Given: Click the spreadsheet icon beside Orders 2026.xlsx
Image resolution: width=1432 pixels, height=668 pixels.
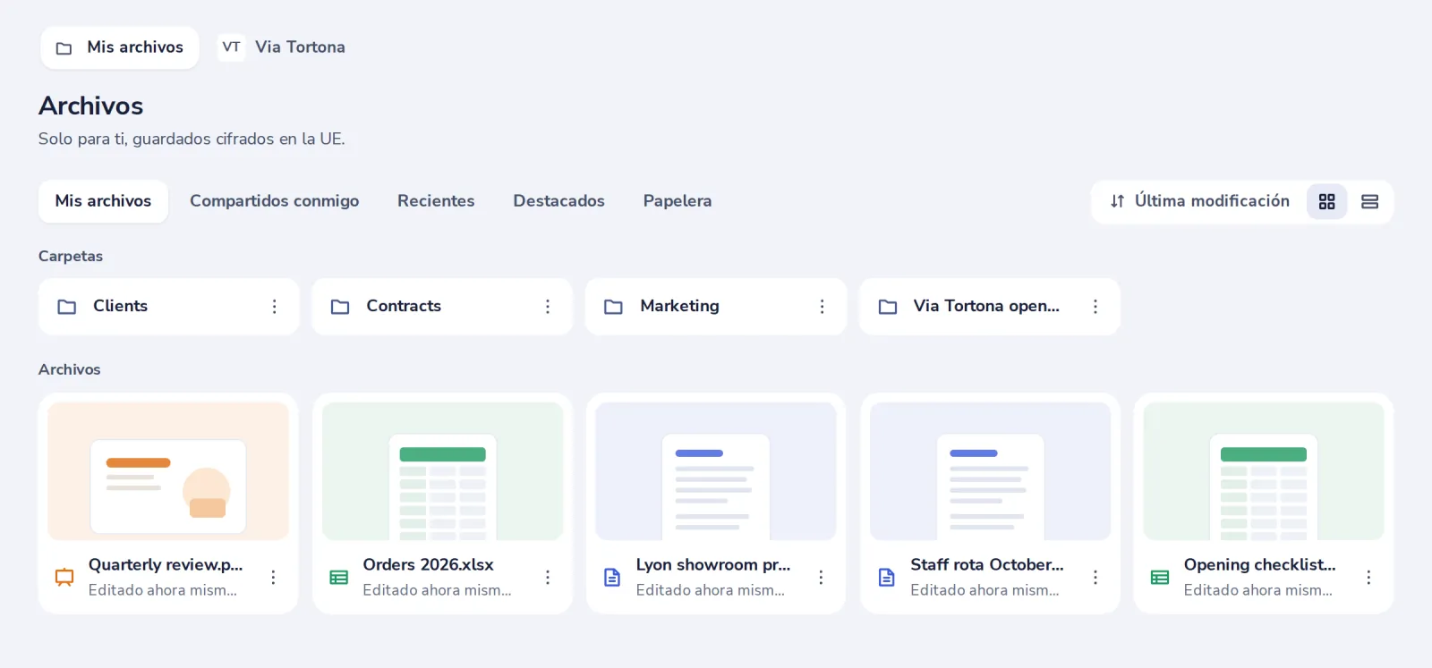Looking at the screenshot, I should click(338, 578).
